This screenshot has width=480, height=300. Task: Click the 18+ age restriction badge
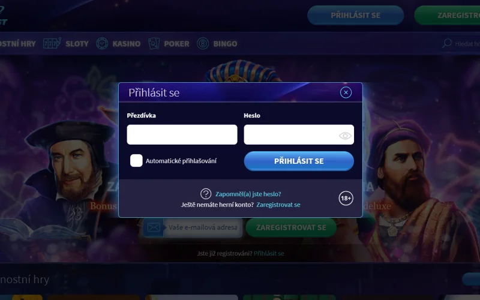pyautogui.click(x=346, y=199)
